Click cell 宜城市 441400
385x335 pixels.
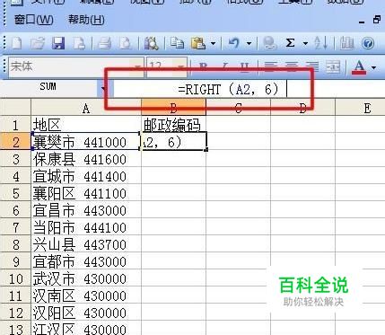[86, 176]
